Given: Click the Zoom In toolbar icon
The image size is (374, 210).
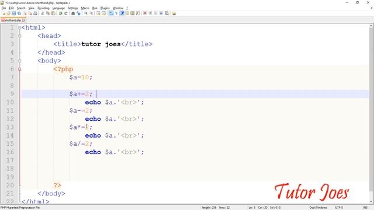Looking at the screenshot, I should (x=86, y=13).
